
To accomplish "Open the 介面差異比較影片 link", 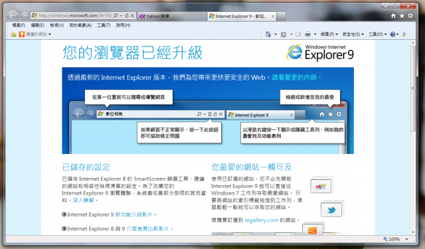I will (147, 228).
